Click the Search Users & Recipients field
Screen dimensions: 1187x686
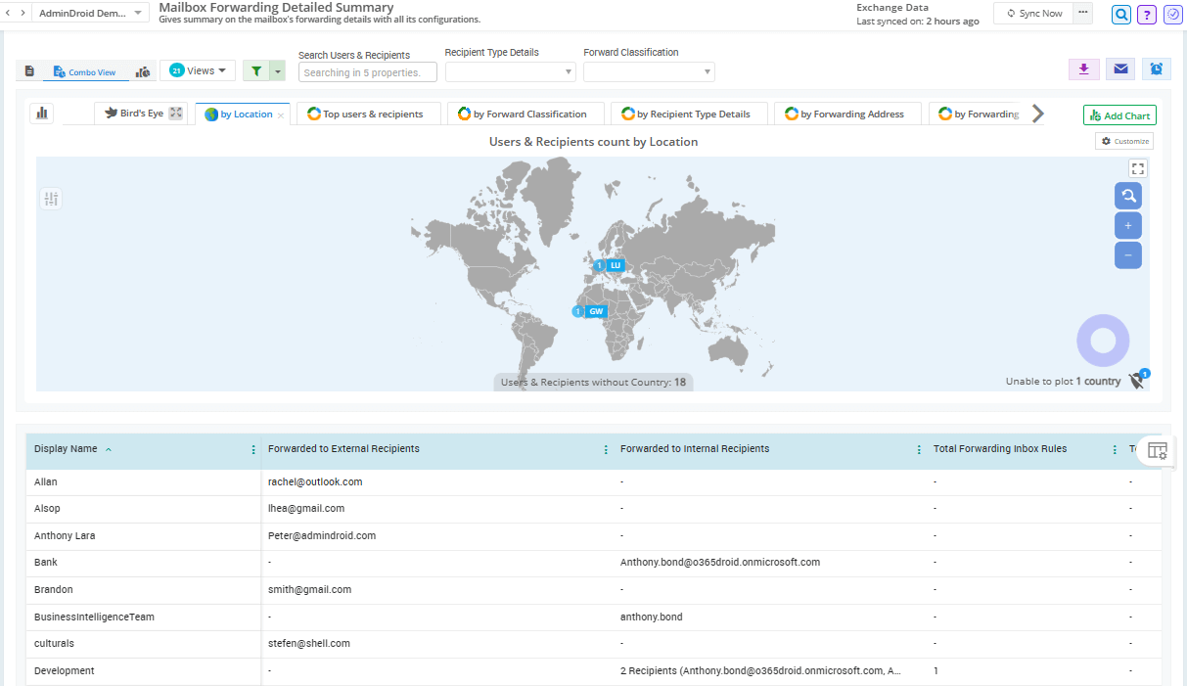[367, 71]
